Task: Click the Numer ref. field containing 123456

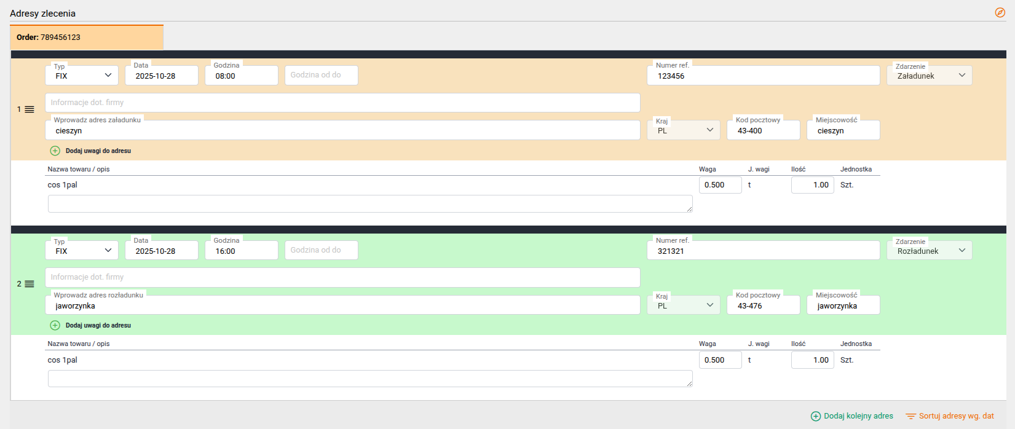Action: [763, 76]
